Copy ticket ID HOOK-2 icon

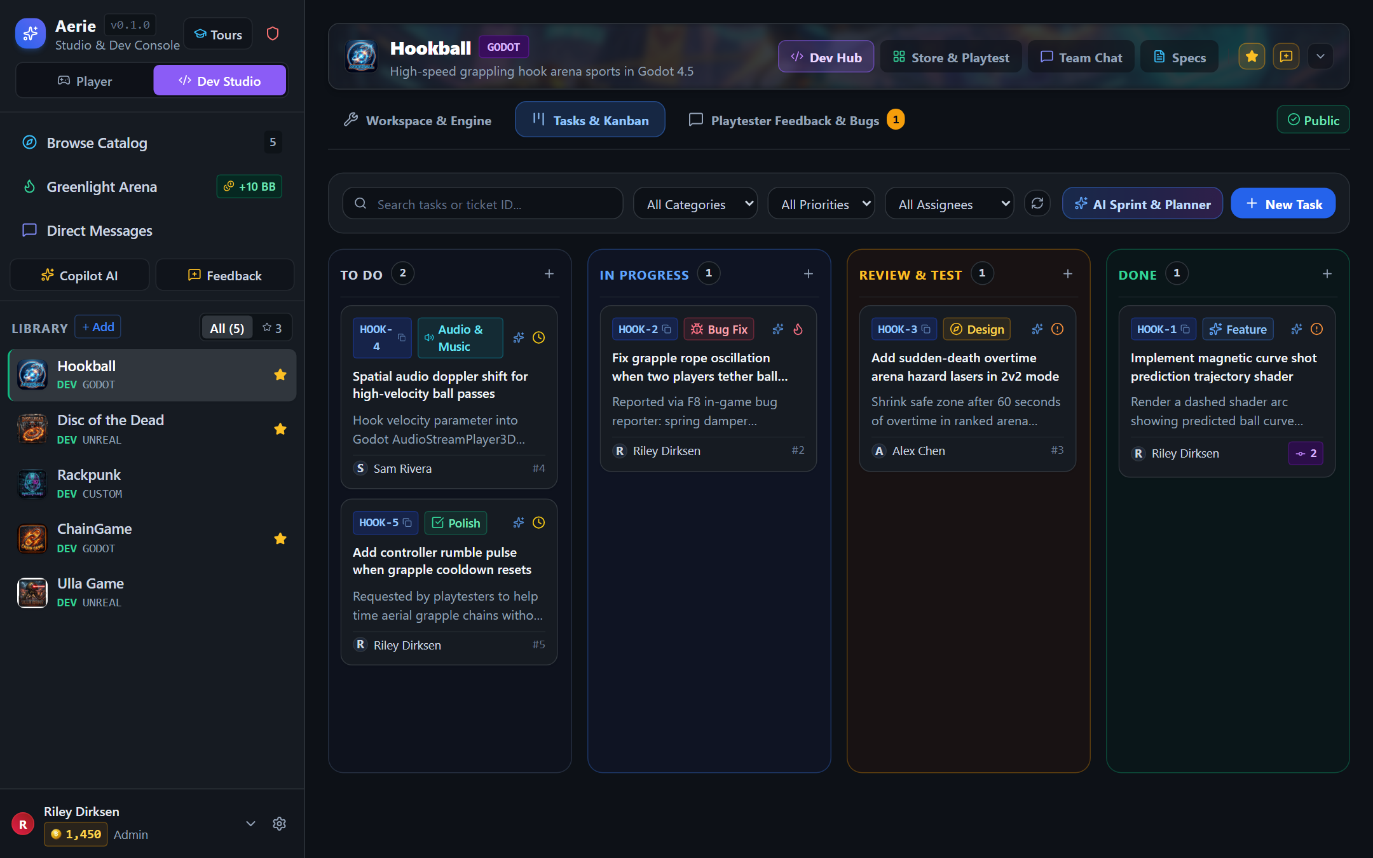667,329
